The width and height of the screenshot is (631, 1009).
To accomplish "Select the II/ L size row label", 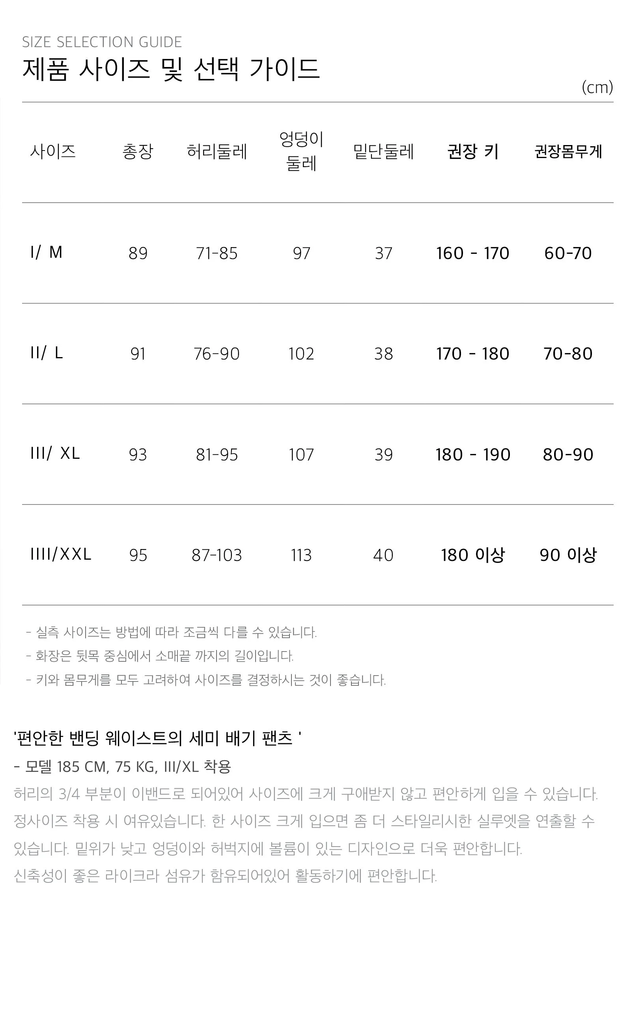I will (46, 353).
